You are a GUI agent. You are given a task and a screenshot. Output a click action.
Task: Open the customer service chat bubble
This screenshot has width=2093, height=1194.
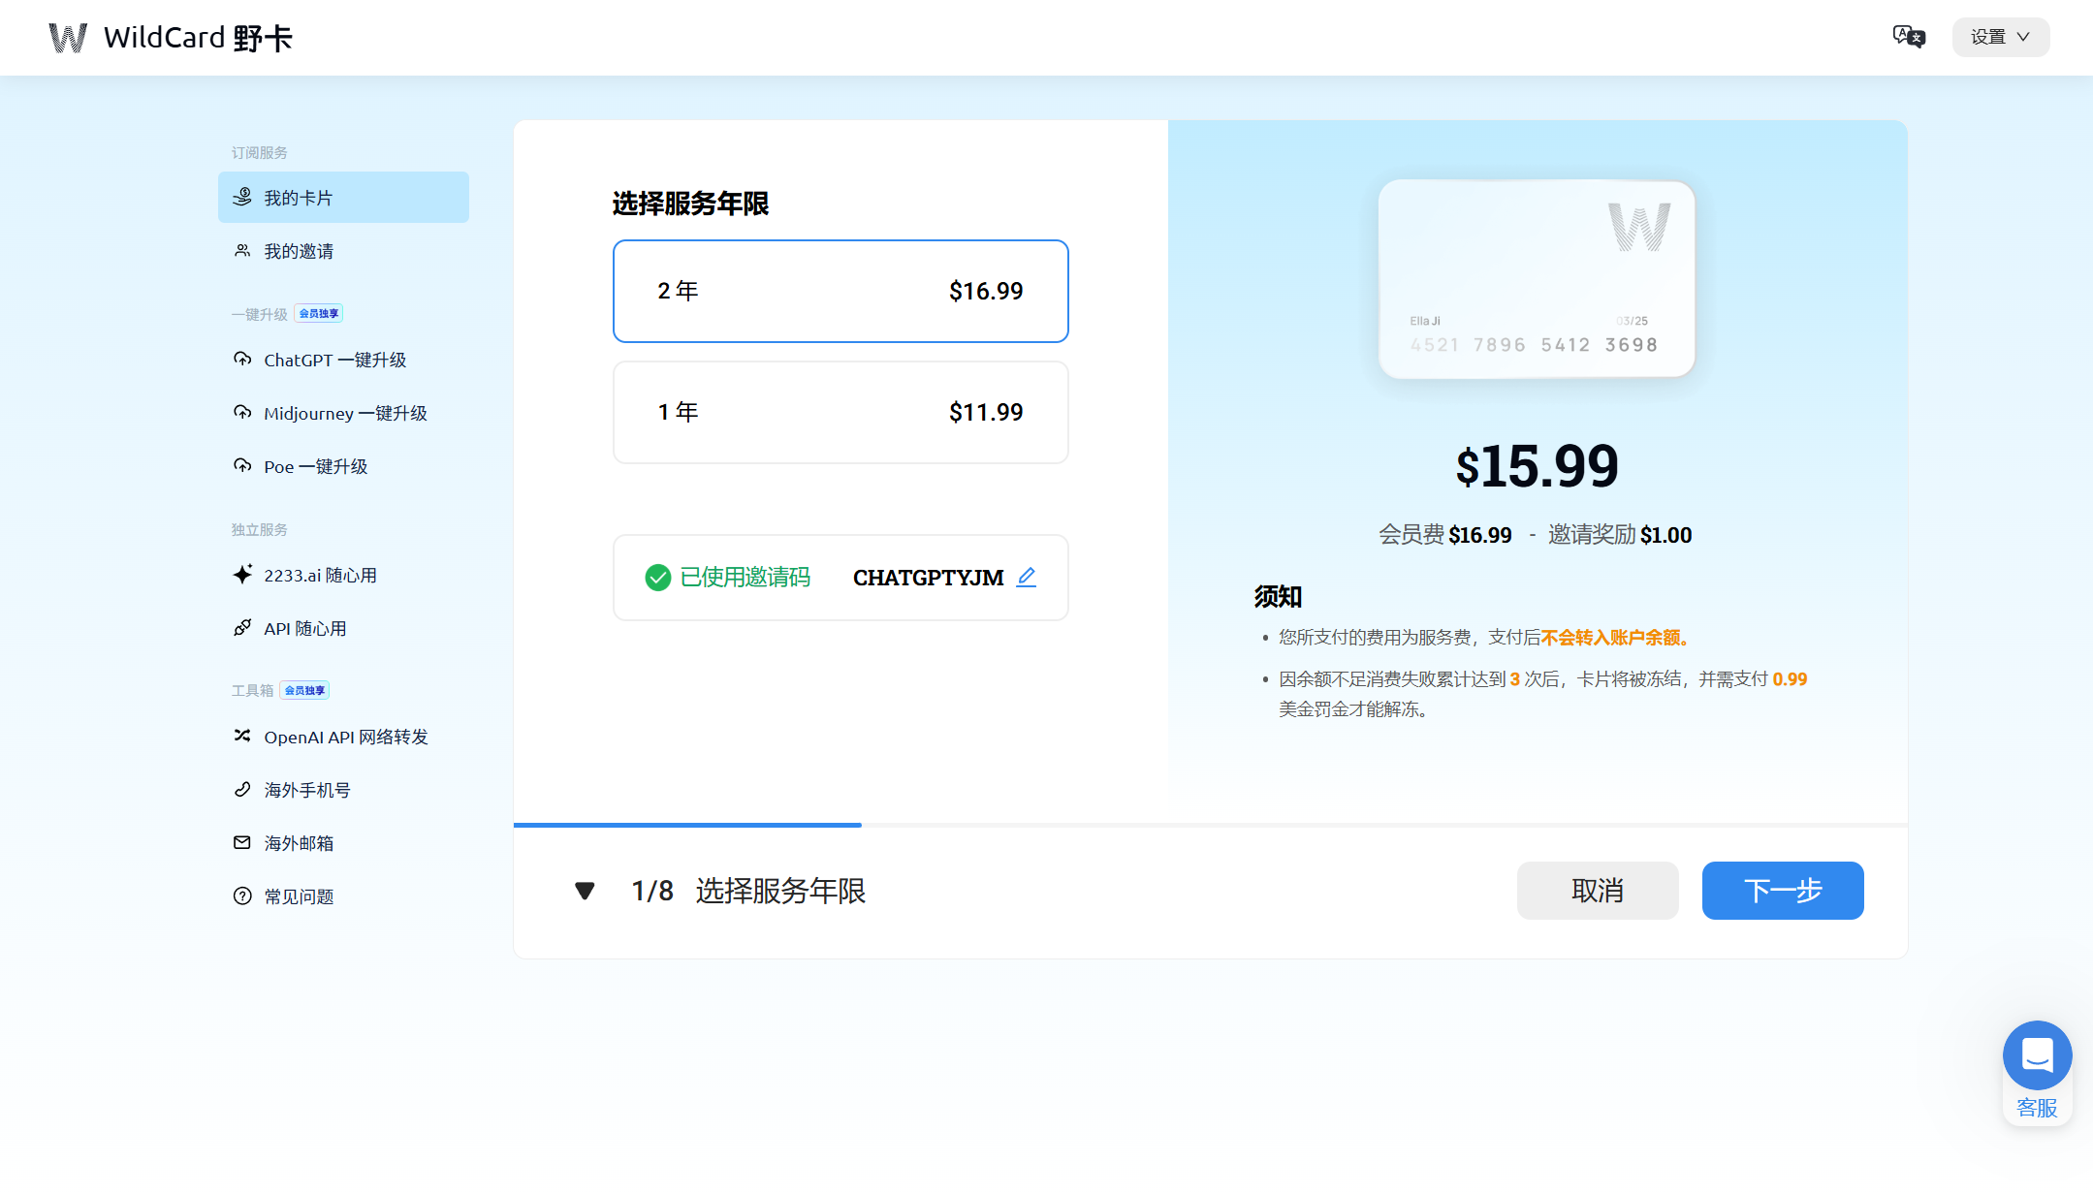2037,1055
